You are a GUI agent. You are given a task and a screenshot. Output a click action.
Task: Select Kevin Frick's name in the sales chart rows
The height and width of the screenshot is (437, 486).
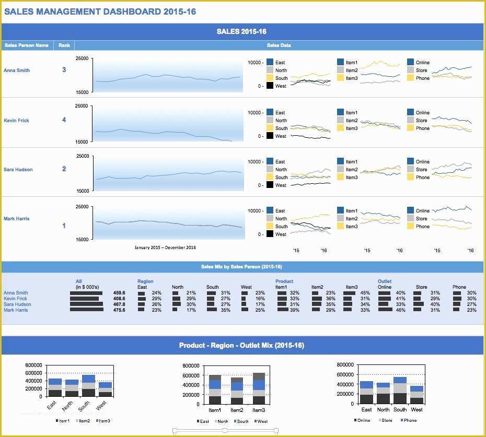point(16,121)
